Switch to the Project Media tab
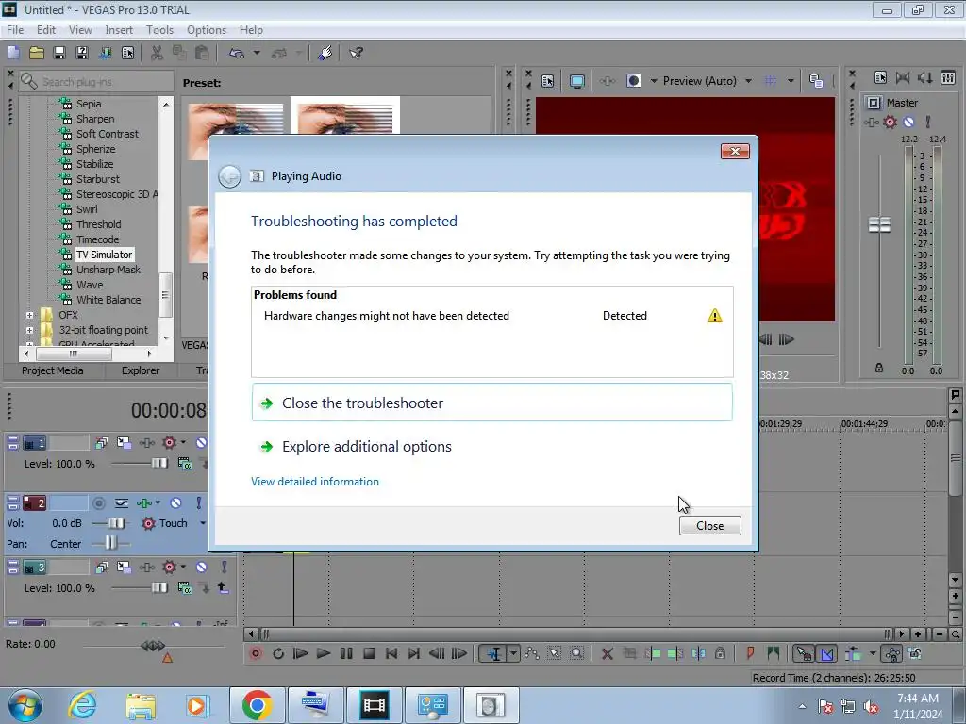 click(53, 370)
